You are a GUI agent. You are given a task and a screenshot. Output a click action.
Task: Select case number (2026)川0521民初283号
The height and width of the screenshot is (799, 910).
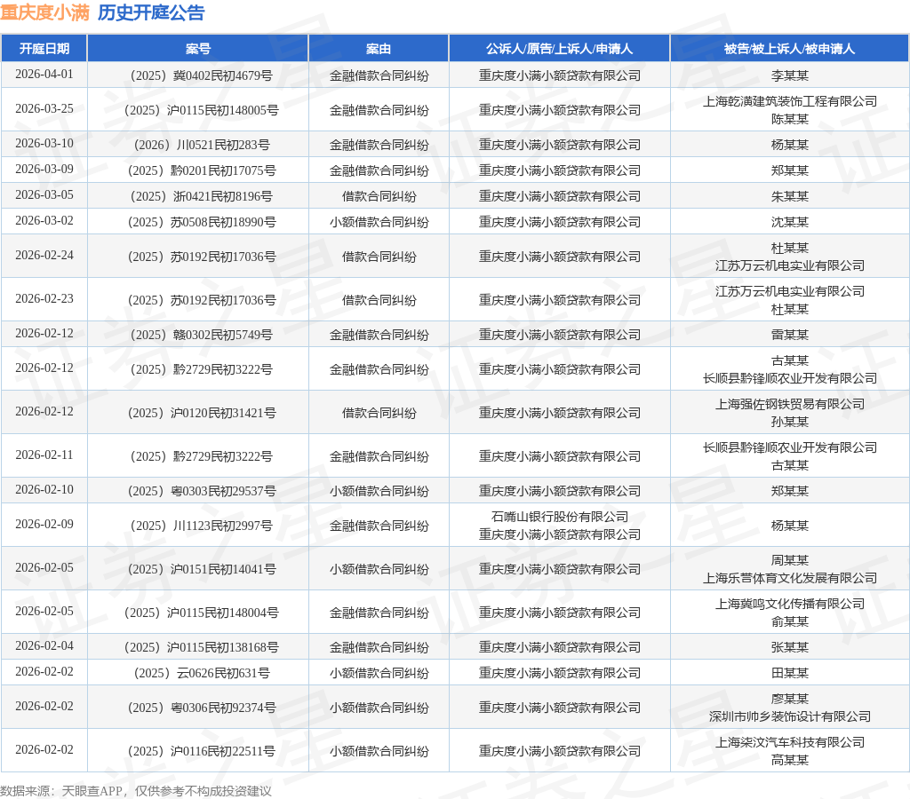[x=198, y=145]
